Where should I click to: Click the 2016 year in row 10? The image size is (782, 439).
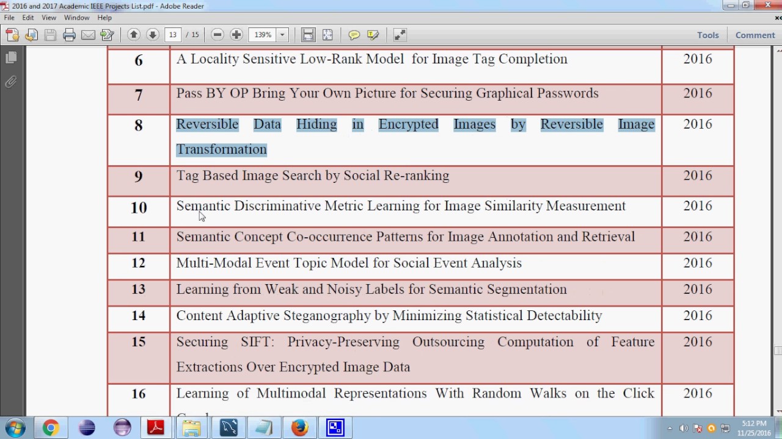698,206
